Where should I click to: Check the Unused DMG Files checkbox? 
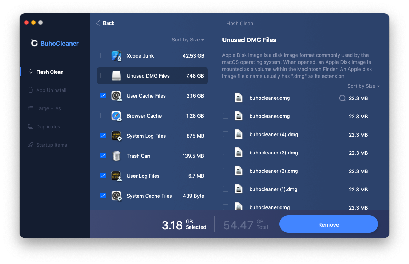(x=103, y=75)
